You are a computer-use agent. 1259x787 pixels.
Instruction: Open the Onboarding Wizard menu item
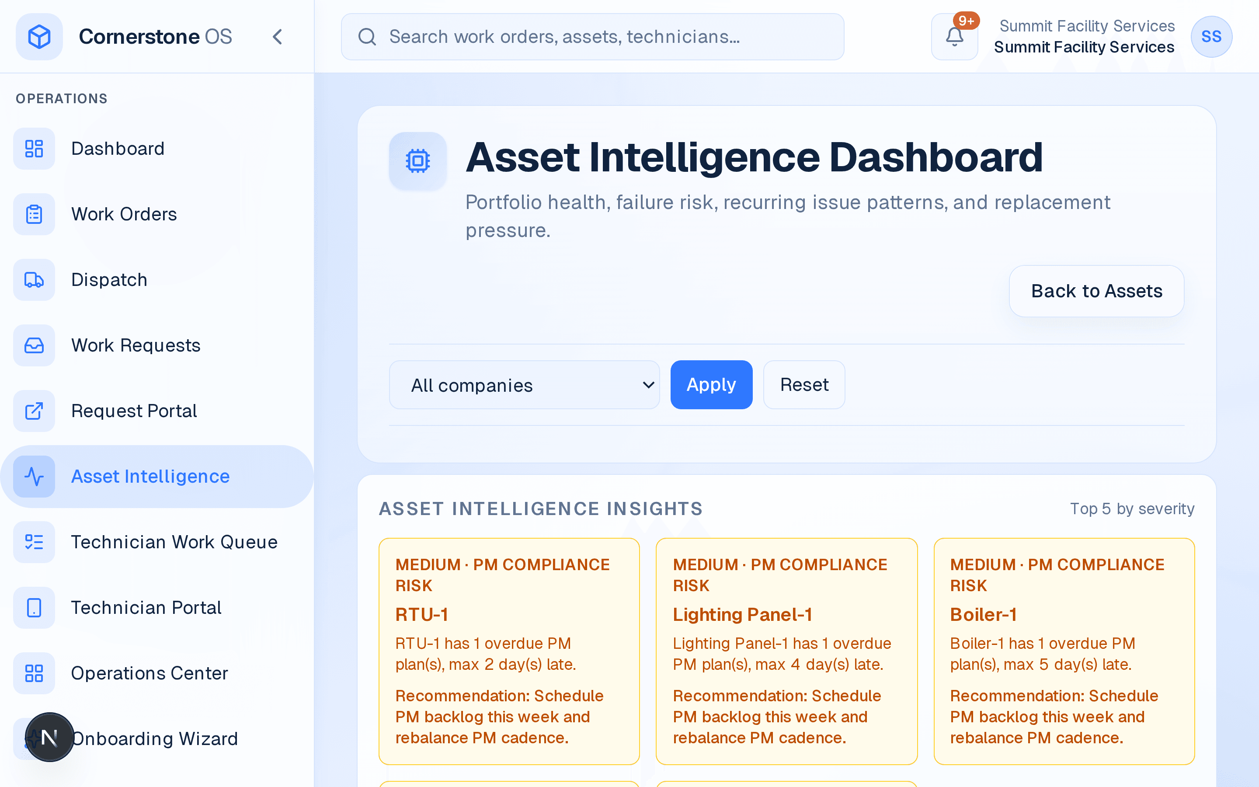154,738
